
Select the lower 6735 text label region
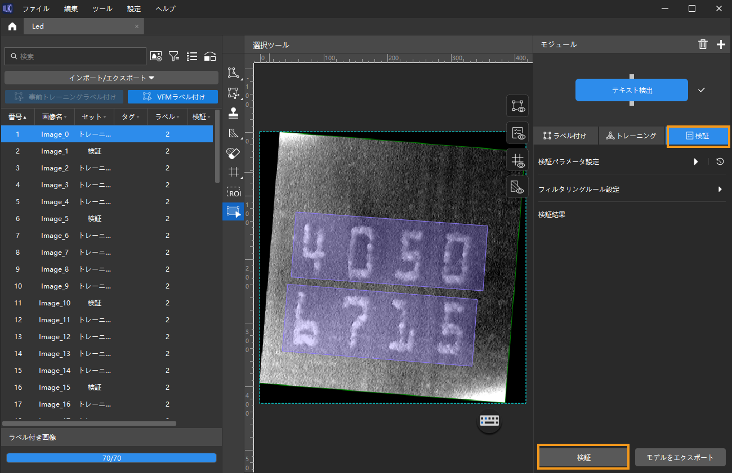click(x=380, y=326)
